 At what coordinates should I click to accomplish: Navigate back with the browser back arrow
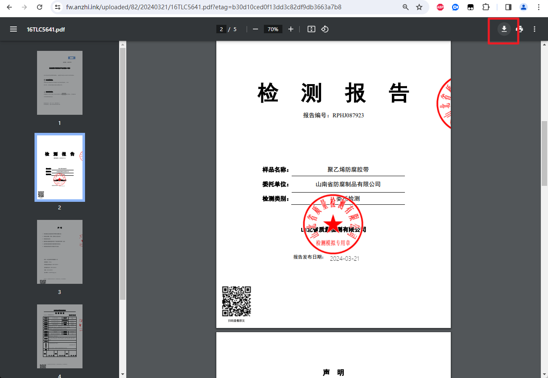click(x=10, y=7)
